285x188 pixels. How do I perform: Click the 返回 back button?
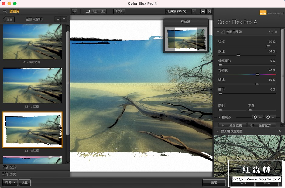(9, 19)
